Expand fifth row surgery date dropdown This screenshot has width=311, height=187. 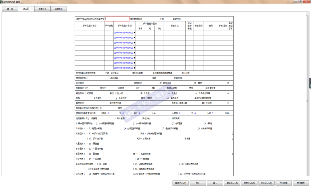(134, 53)
